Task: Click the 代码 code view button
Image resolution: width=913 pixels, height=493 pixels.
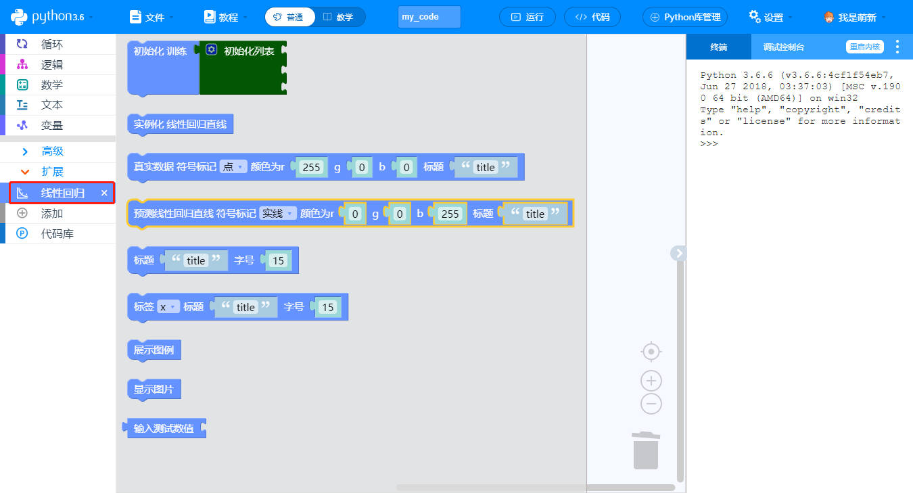Action: (592, 17)
